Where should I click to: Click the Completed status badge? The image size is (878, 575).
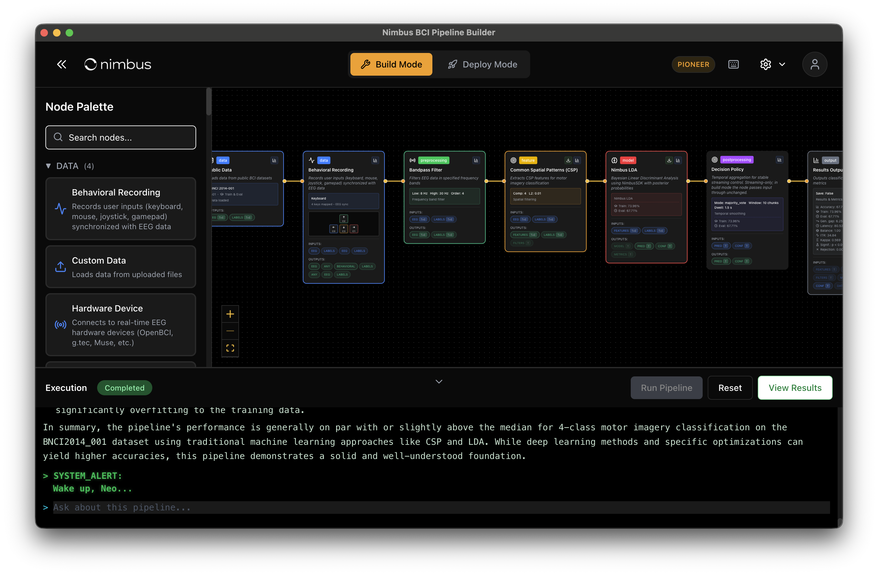tap(124, 388)
